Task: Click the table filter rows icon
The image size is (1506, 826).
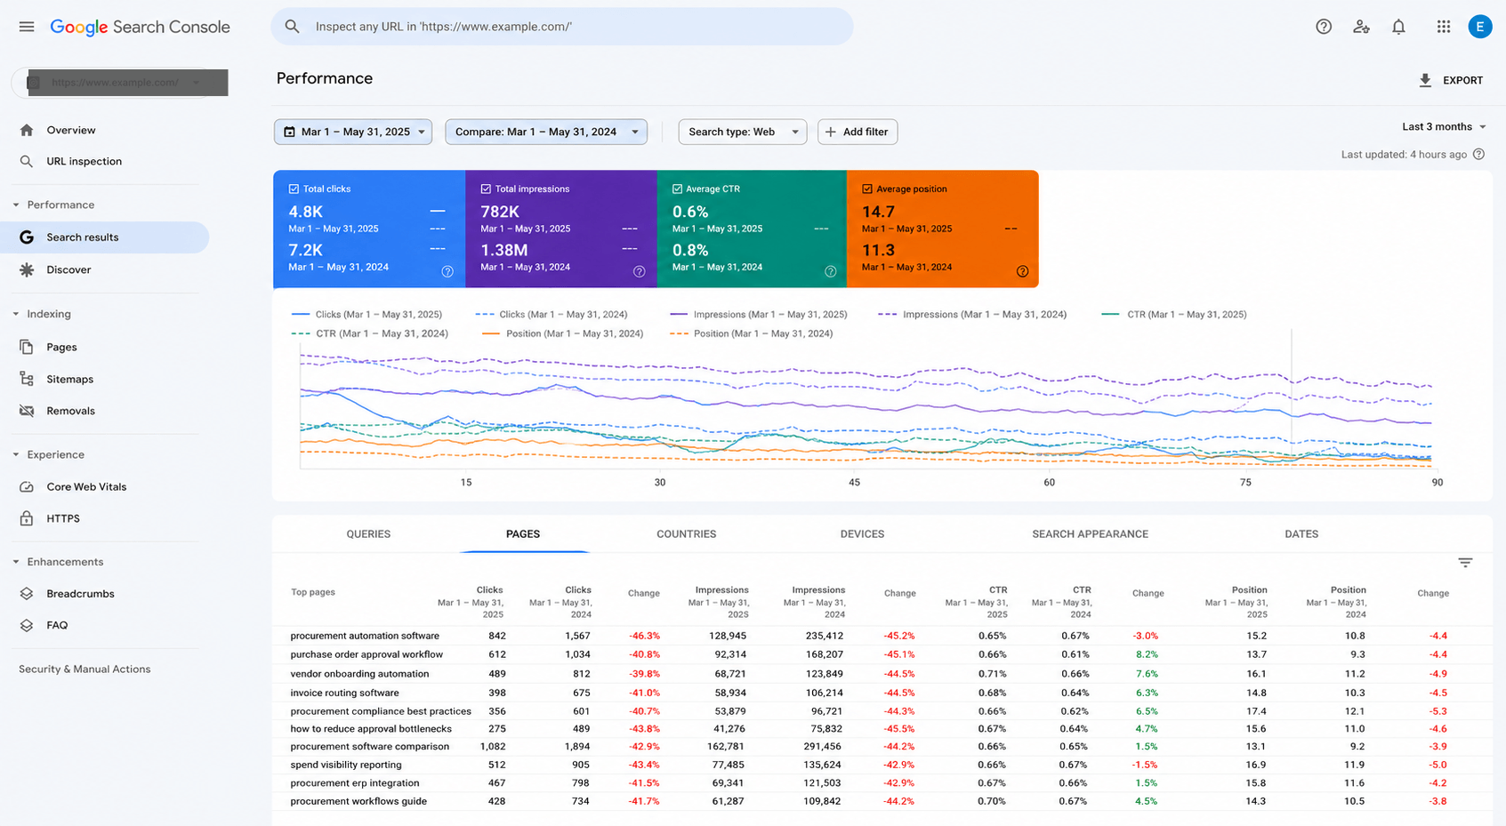Action: click(x=1465, y=562)
